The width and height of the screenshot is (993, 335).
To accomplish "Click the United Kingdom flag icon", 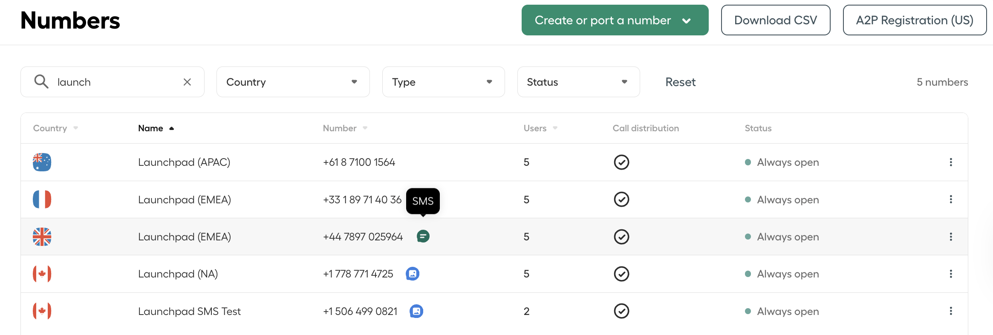I will [42, 237].
